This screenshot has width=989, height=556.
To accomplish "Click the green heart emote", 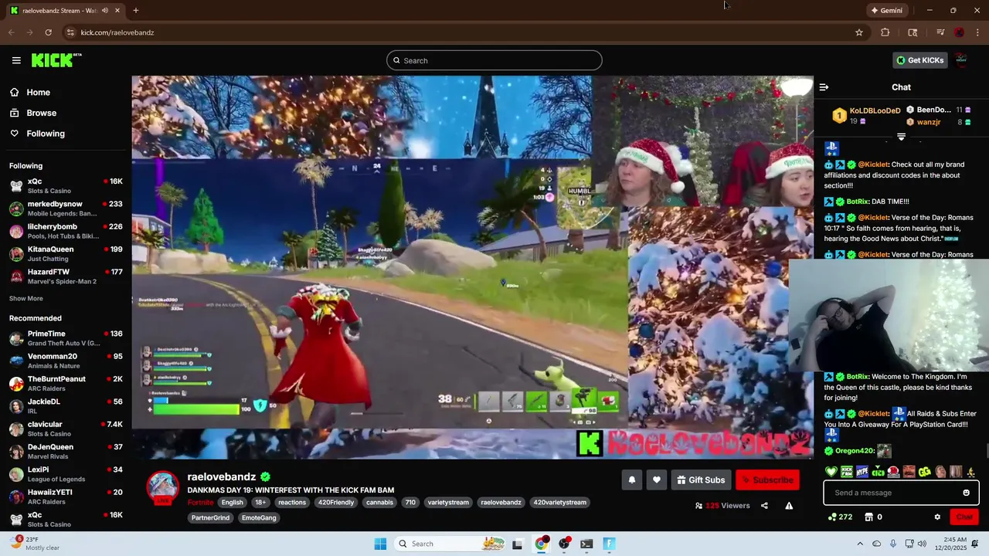I will [831, 472].
